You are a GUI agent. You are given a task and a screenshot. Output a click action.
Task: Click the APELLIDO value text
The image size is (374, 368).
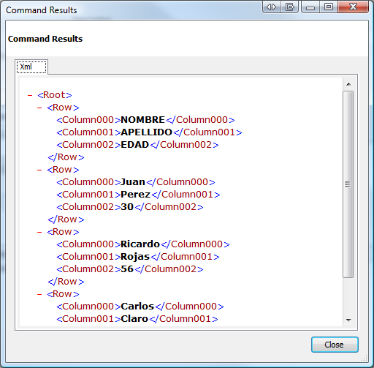click(x=146, y=132)
